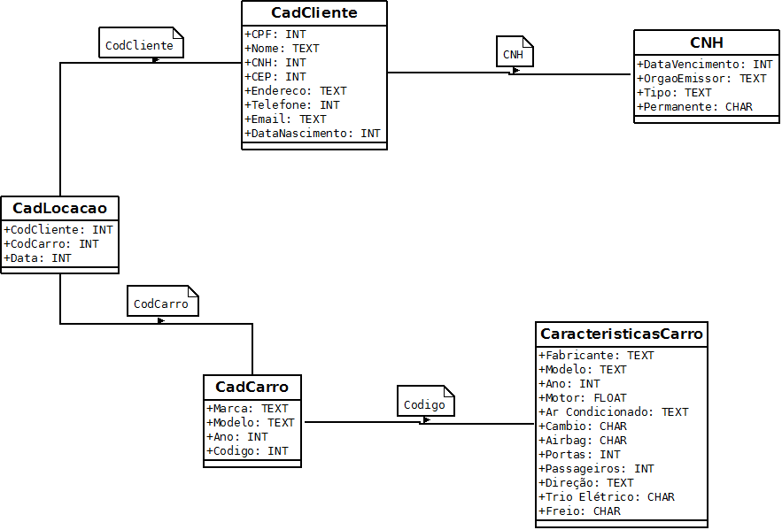Select the CodCarro: INT attribute in CadLocacao
782x530 pixels.
[51, 244]
